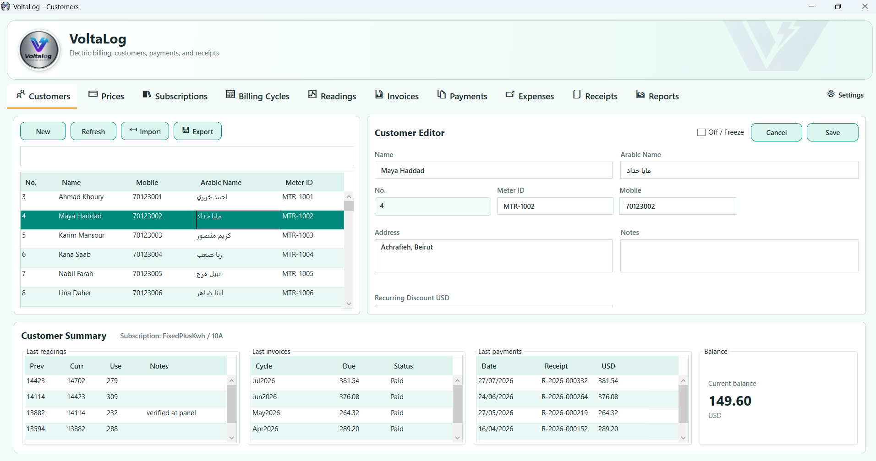The height and width of the screenshot is (461, 876).
Task: Click the Payments pages icon
Action: tap(442, 94)
